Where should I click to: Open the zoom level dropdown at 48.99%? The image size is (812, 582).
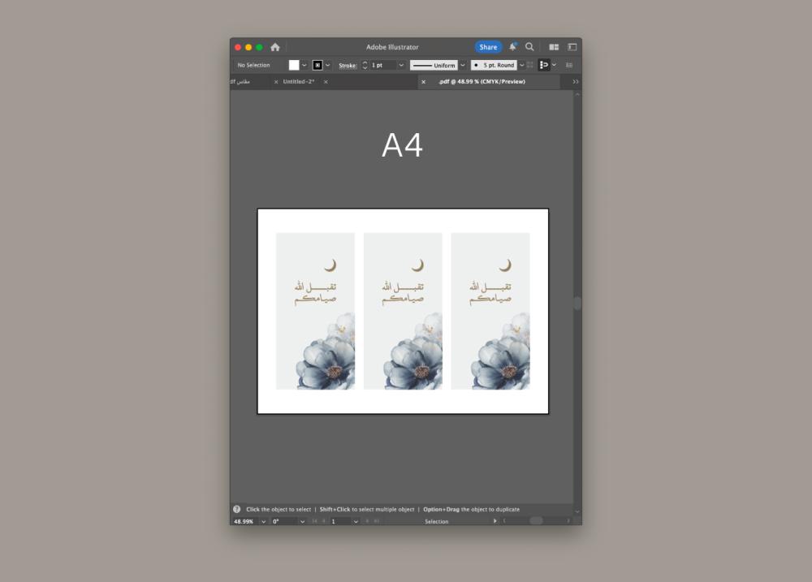click(264, 521)
